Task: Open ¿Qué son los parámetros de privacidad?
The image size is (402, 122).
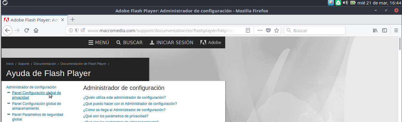Action: coord(116,116)
